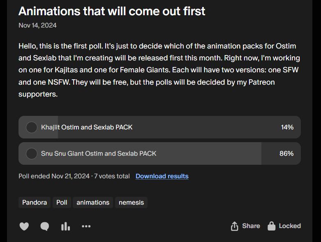Screen dimensions: 321x242
Task: Click the 14% result on the Khajiit option
Action: tap(287, 127)
